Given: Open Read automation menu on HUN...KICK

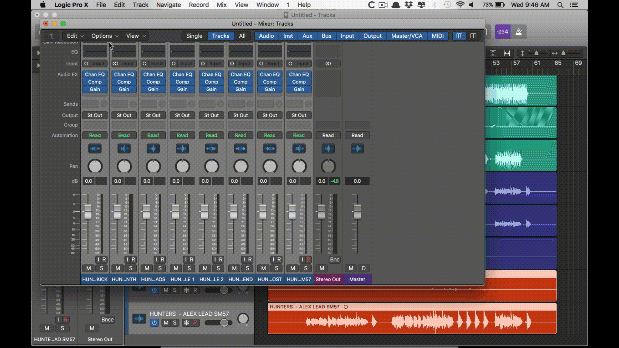Looking at the screenshot, I should pyautogui.click(x=95, y=135).
